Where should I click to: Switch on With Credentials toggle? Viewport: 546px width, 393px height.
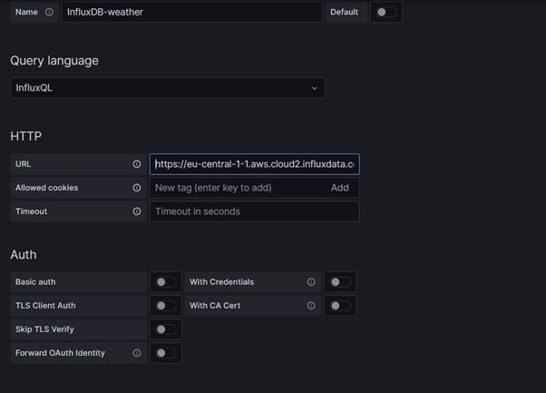point(340,282)
